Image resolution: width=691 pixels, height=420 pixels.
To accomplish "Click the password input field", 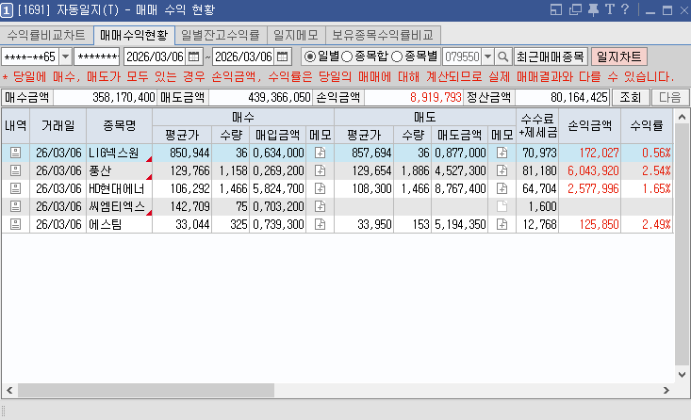I will (x=96, y=57).
